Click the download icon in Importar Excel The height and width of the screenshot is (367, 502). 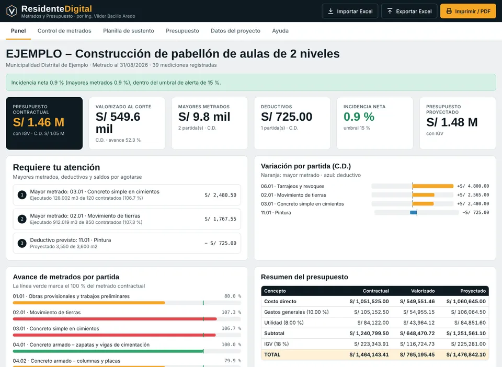click(x=330, y=11)
